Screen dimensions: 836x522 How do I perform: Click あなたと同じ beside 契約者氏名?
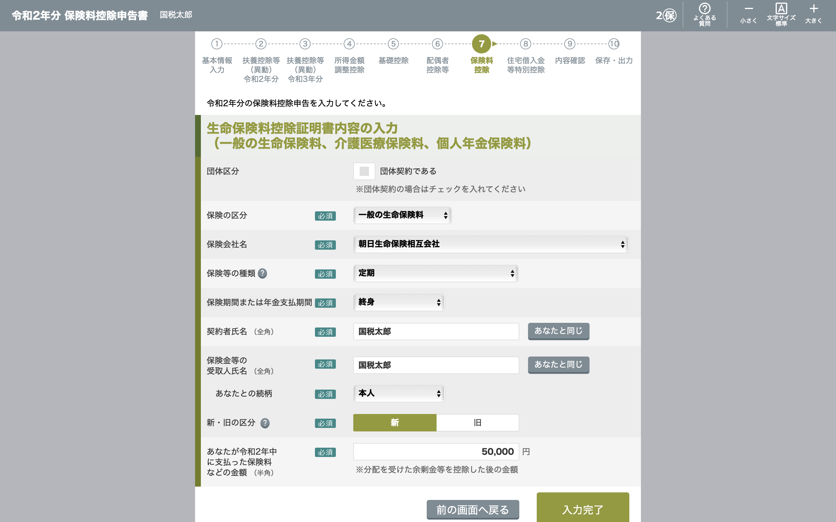click(558, 331)
